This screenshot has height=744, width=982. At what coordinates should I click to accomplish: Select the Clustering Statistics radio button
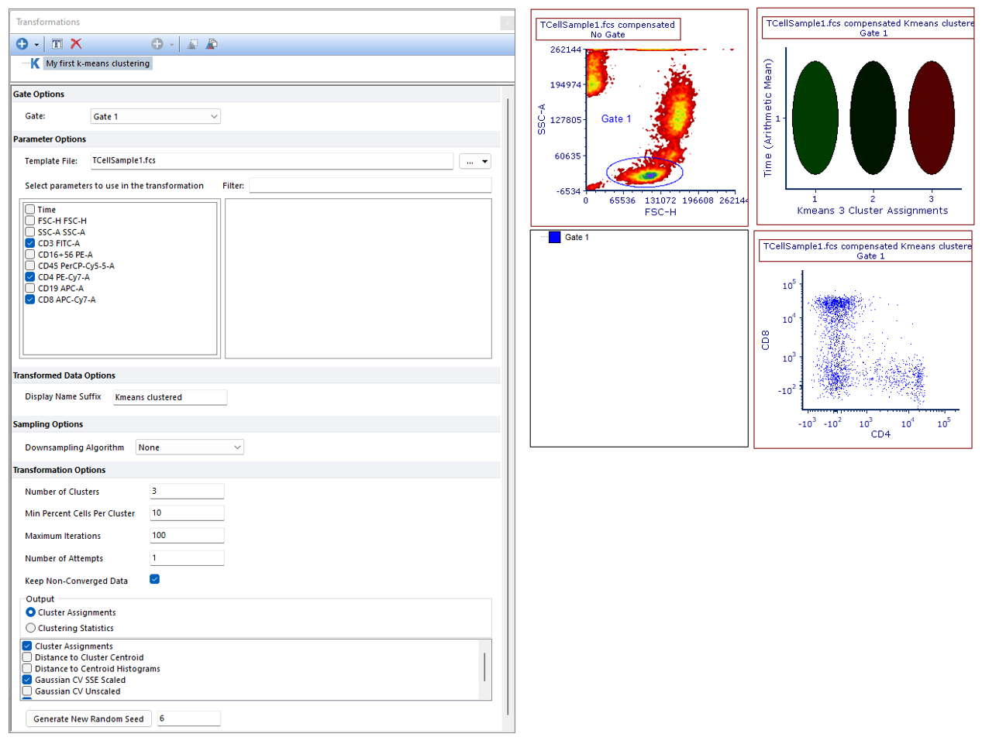[31, 628]
